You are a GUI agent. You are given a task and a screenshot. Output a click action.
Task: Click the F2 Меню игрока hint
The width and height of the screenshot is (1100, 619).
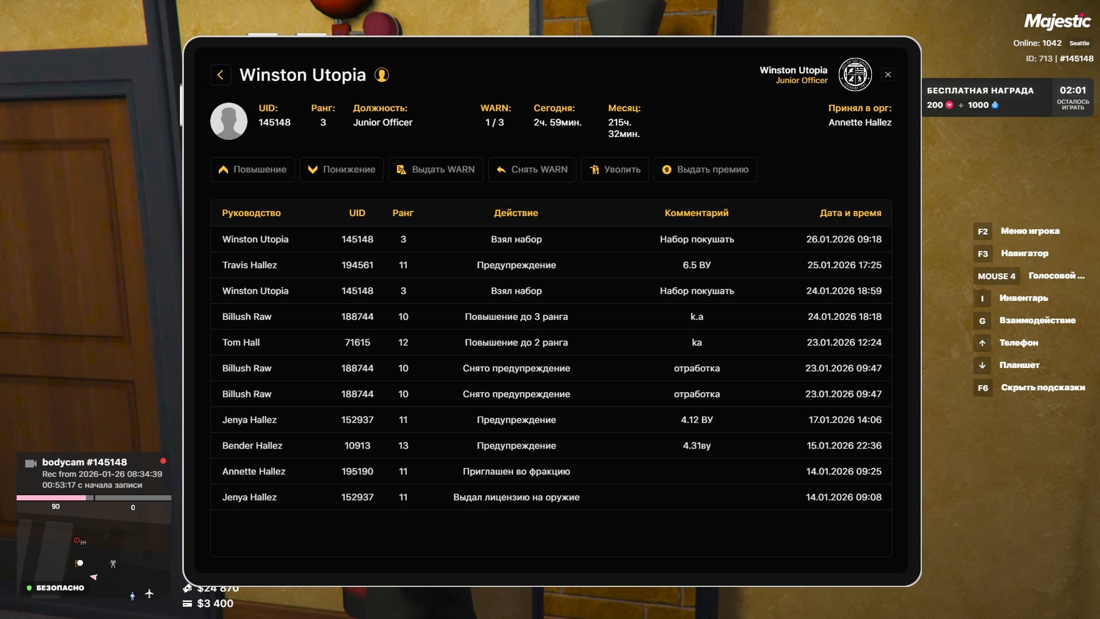pyautogui.click(x=1016, y=231)
